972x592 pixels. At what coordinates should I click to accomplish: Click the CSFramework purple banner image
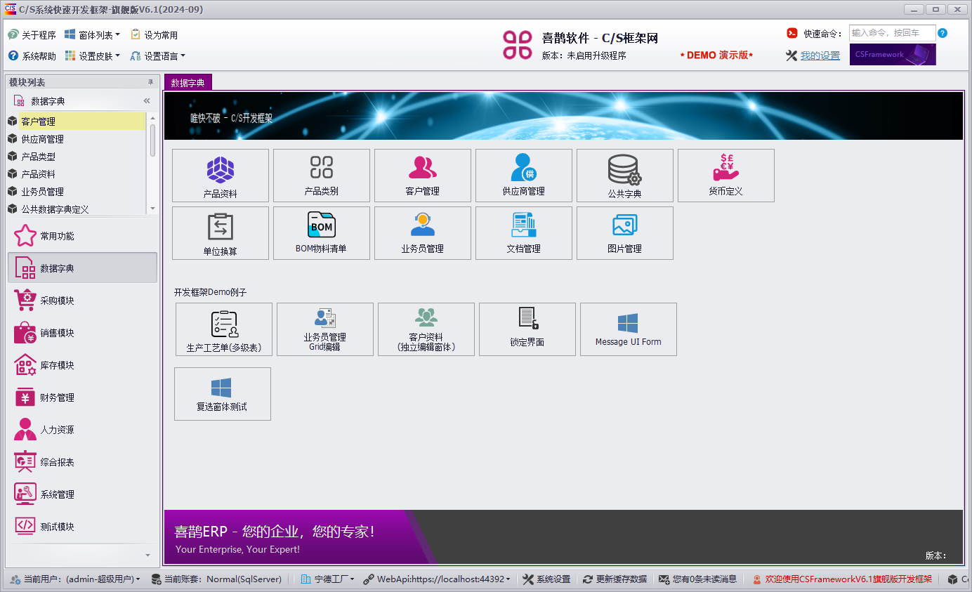click(893, 54)
